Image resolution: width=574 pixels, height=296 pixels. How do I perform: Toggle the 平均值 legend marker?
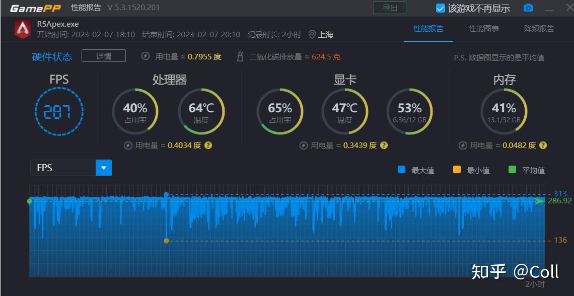[x=514, y=170]
